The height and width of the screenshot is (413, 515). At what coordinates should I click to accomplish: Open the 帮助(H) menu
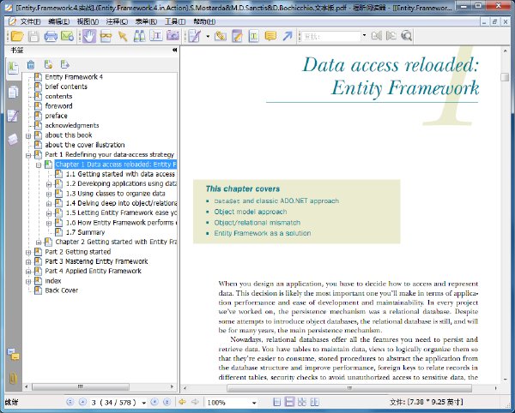(204, 21)
